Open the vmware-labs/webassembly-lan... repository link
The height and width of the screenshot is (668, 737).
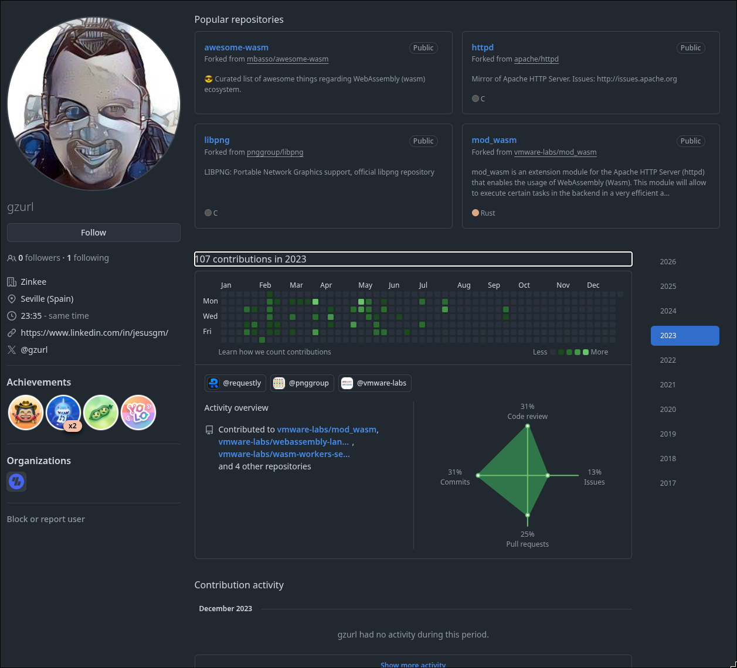pyautogui.click(x=283, y=442)
